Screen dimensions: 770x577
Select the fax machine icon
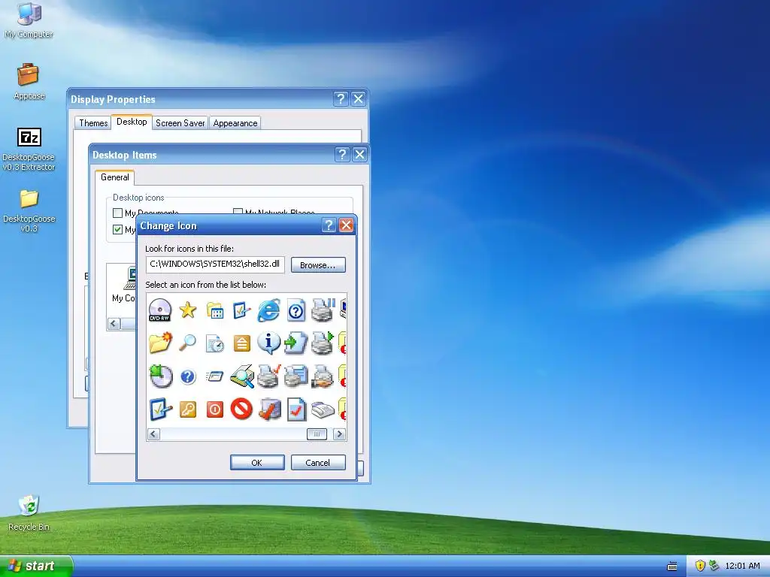click(323, 409)
